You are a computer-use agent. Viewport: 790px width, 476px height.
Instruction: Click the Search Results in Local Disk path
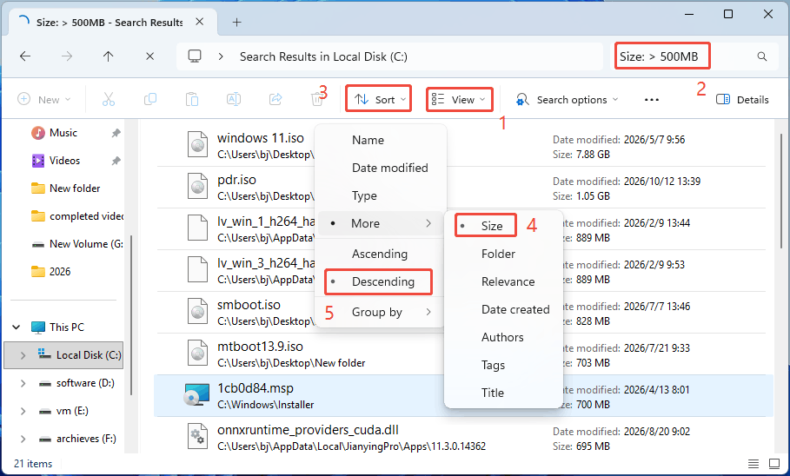323,56
